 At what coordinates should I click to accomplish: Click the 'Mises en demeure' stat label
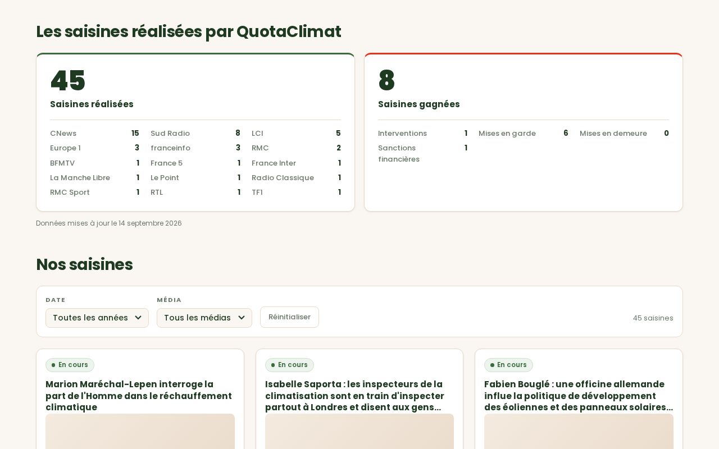[x=613, y=134]
